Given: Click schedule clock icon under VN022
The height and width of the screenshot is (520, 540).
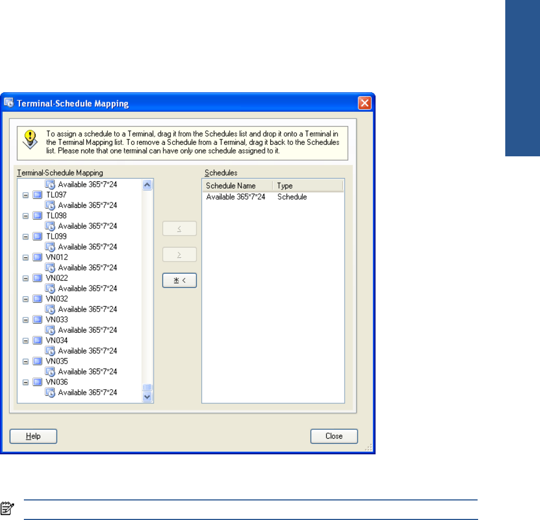Looking at the screenshot, I should coord(50,289).
